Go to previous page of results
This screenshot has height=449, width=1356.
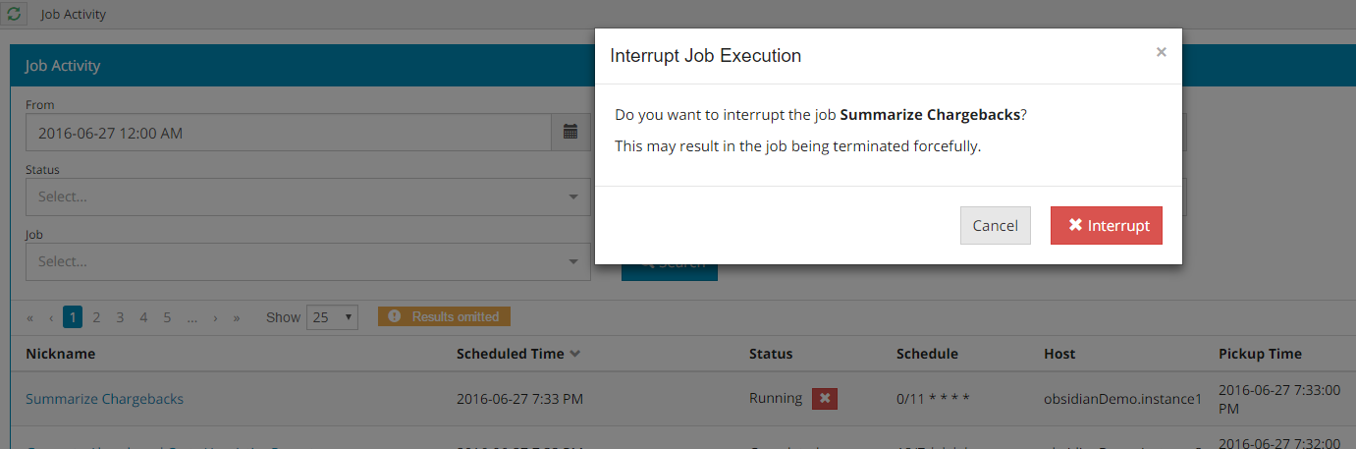click(50, 317)
